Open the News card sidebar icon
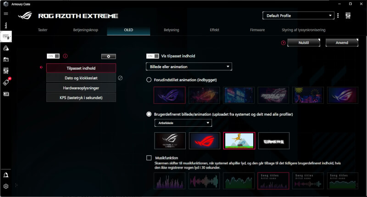This screenshot has width=367, height=197. pos(6,94)
